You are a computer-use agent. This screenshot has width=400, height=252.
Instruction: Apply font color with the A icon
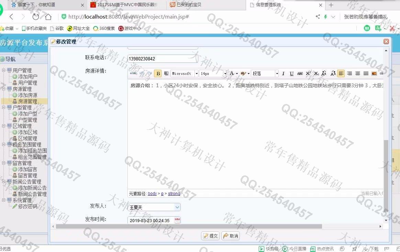pyautogui.click(x=232, y=73)
